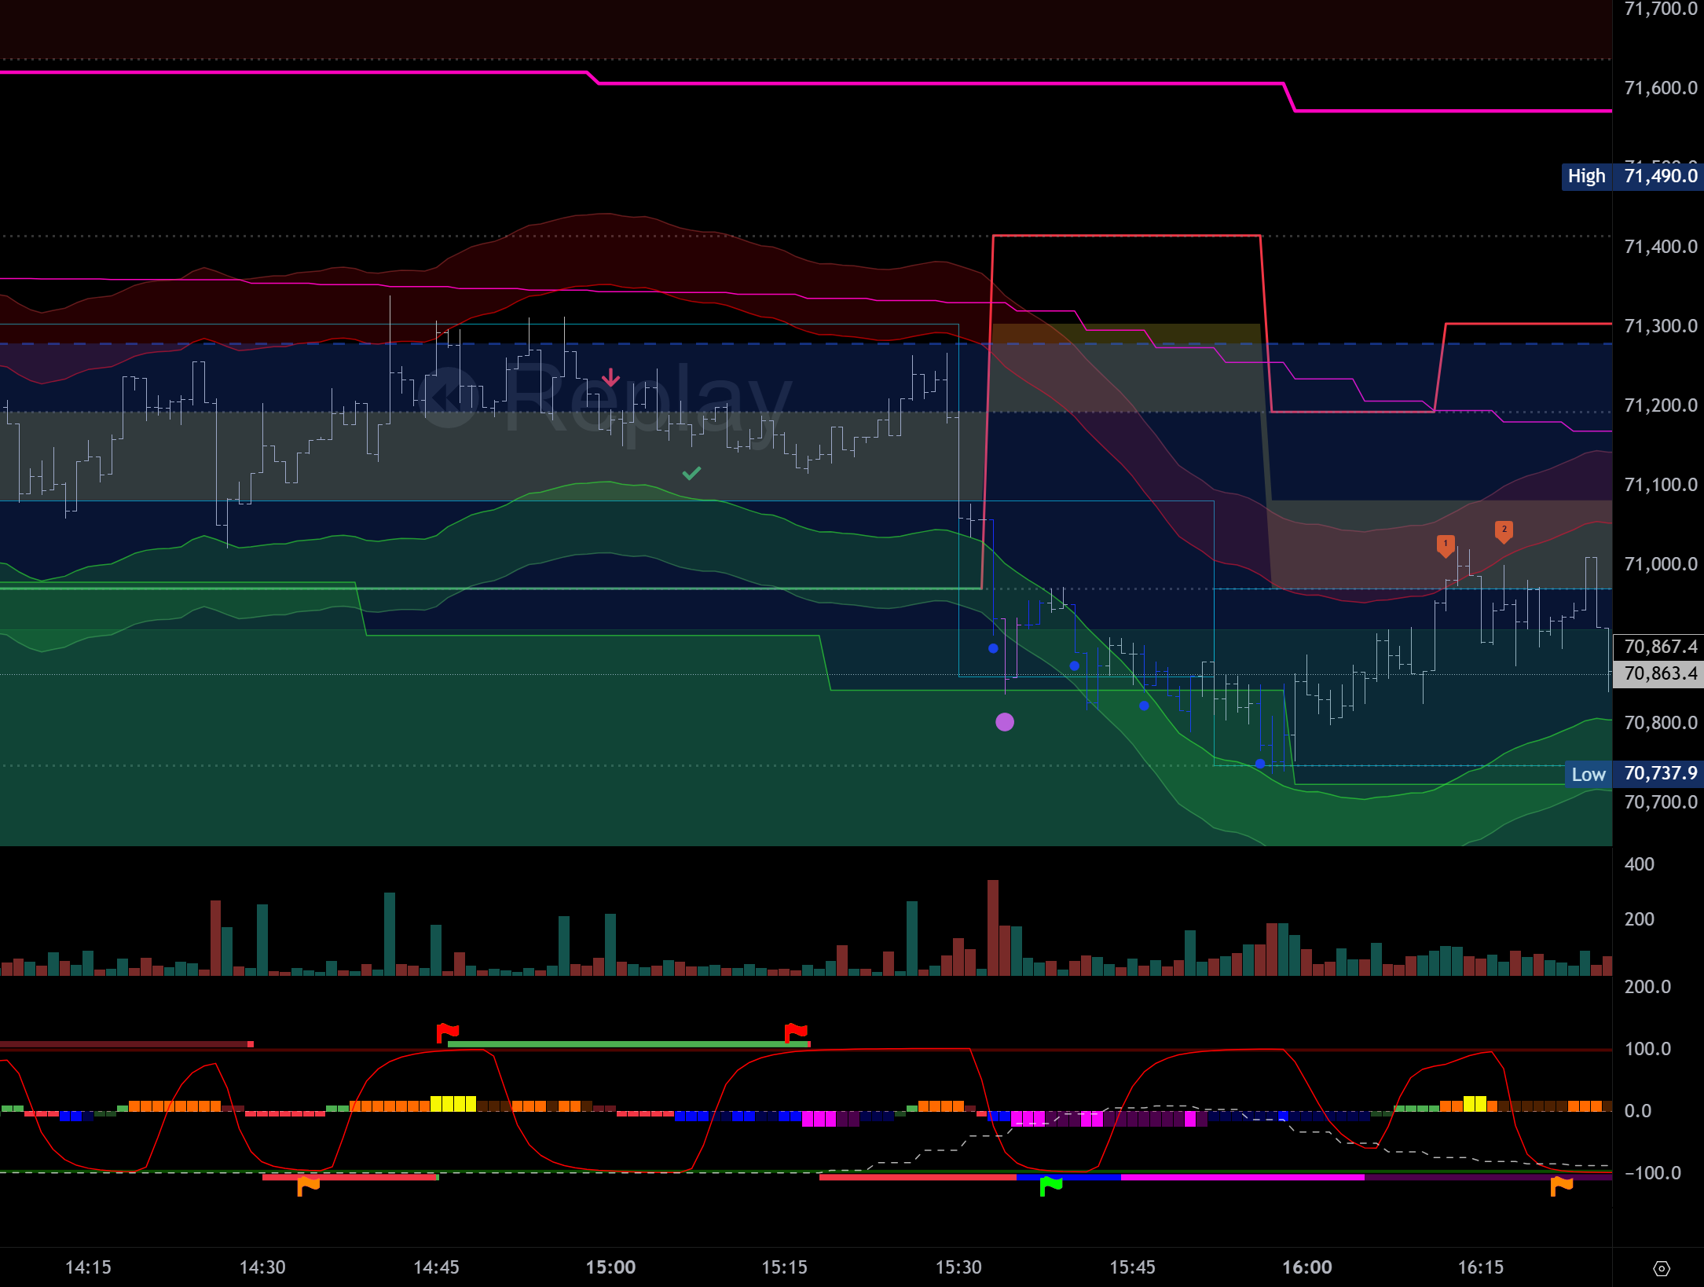Click the green checkmark marker

coord(691,473)
